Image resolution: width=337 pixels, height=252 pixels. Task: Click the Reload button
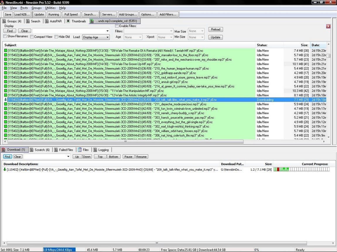(215, 29)
